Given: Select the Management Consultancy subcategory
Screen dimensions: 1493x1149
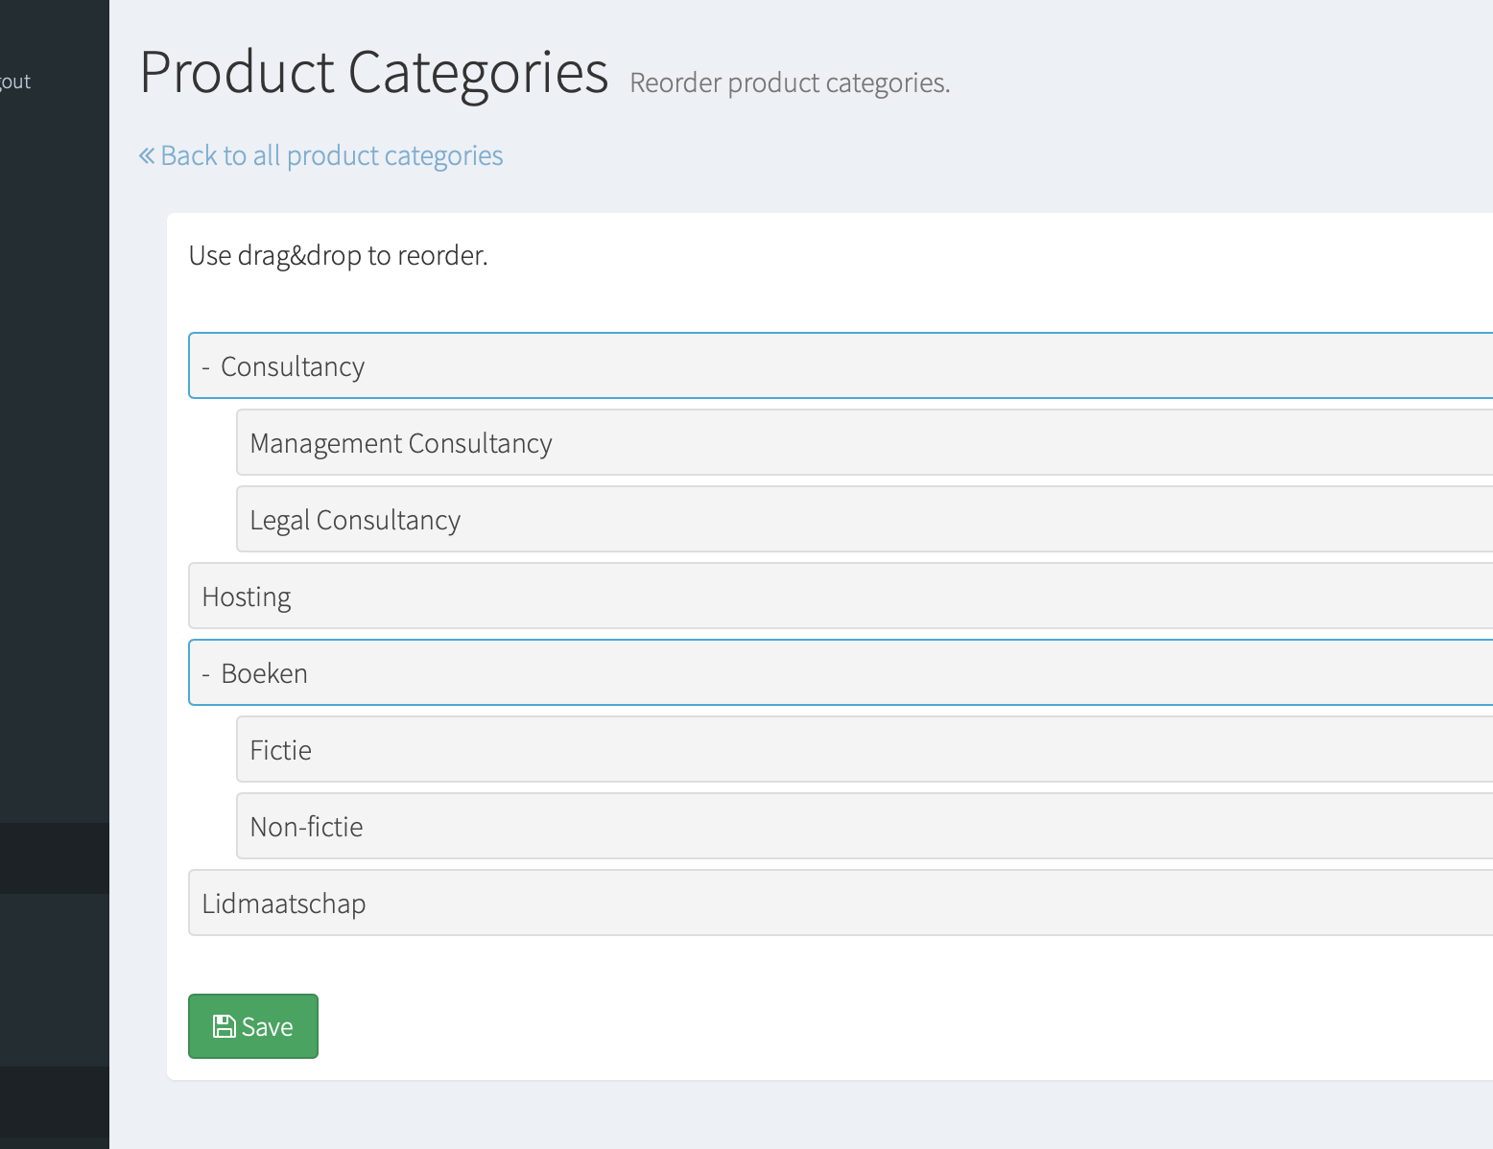Looking at the screenshot, I should tap(400, 443).
